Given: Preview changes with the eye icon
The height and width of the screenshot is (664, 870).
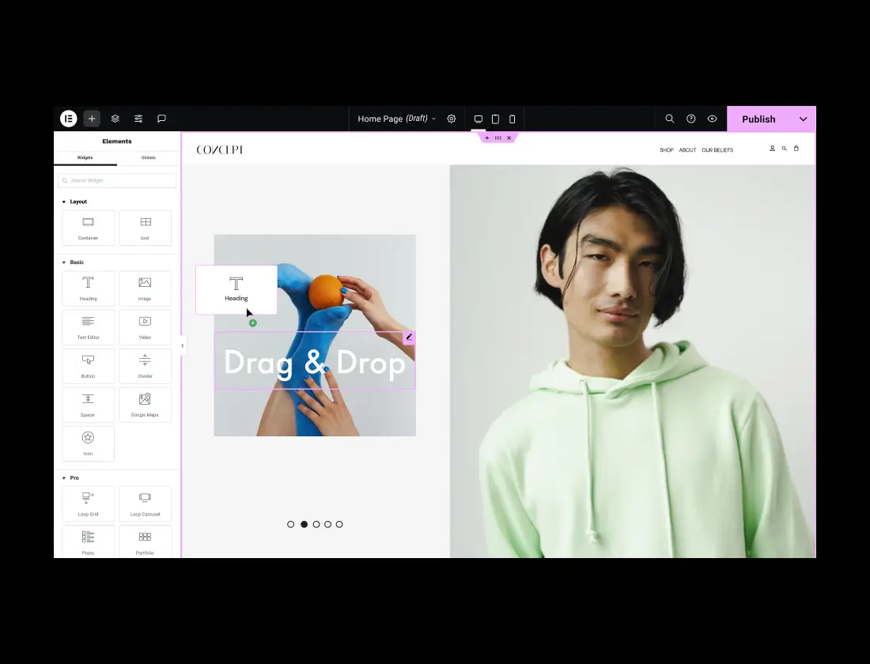Looking at the screenshot, I should click(713, 119).
